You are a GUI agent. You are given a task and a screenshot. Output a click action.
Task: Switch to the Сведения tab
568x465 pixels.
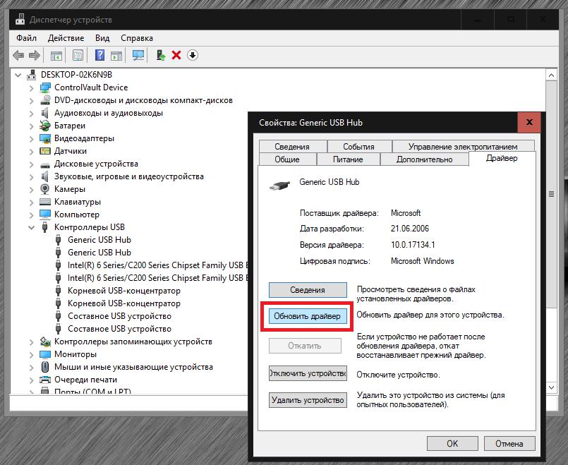292,146
